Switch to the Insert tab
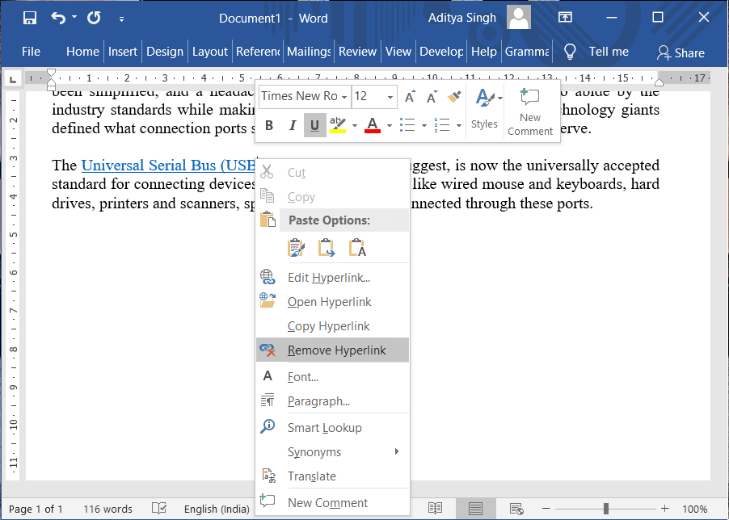The image size is (729, 520). point(123,52)
